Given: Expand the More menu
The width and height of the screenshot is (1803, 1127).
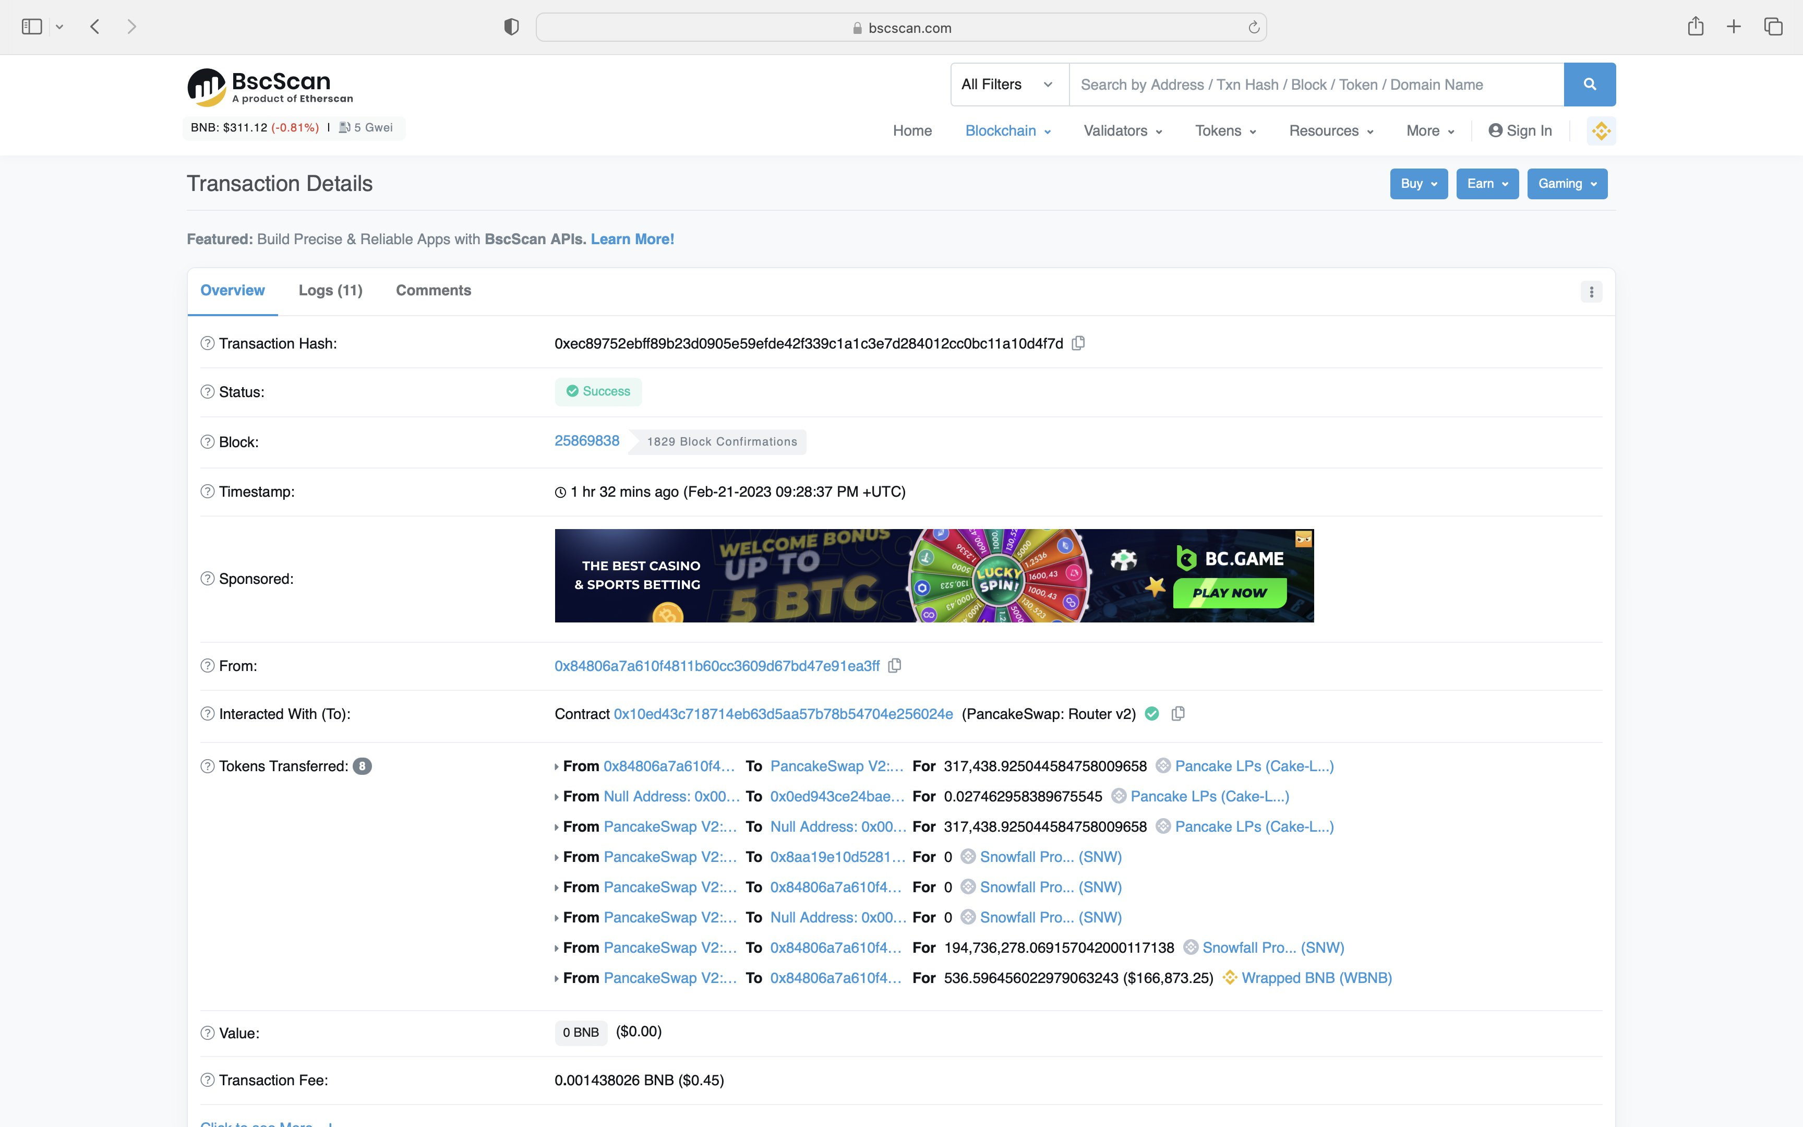Looking at the screenshot, I should pos(1430,130).
